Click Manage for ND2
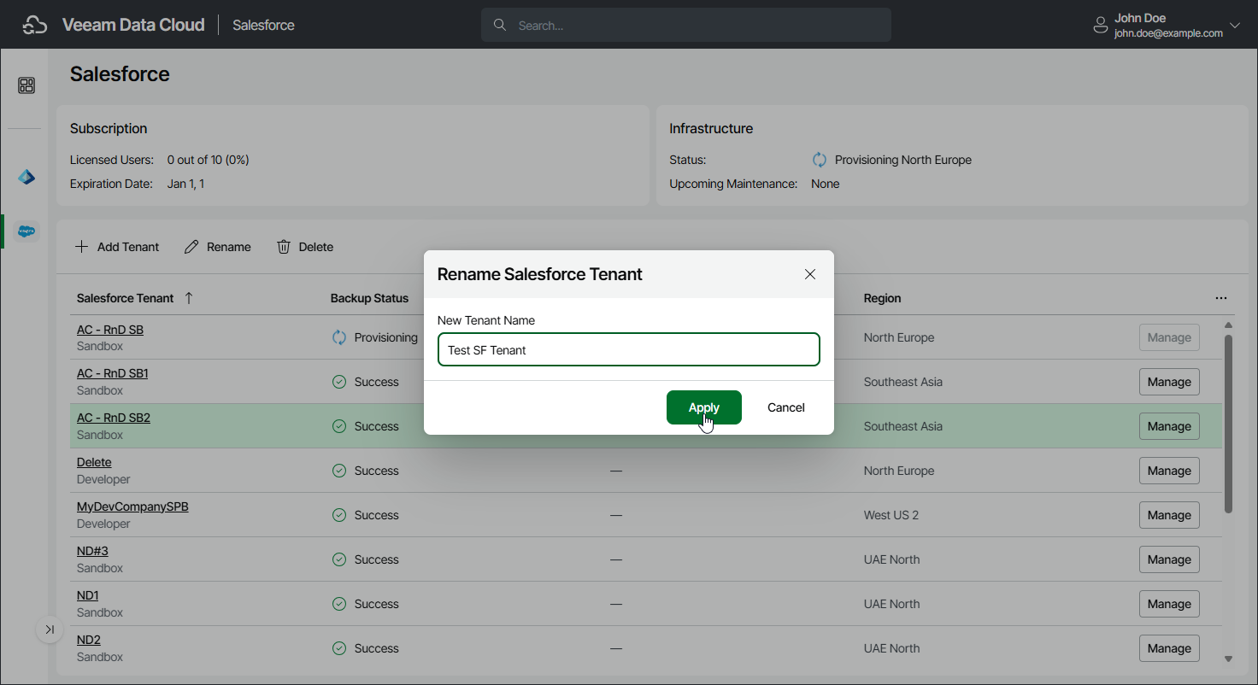This screenshot has width=1258, height=685. [x=1169, y=648]
